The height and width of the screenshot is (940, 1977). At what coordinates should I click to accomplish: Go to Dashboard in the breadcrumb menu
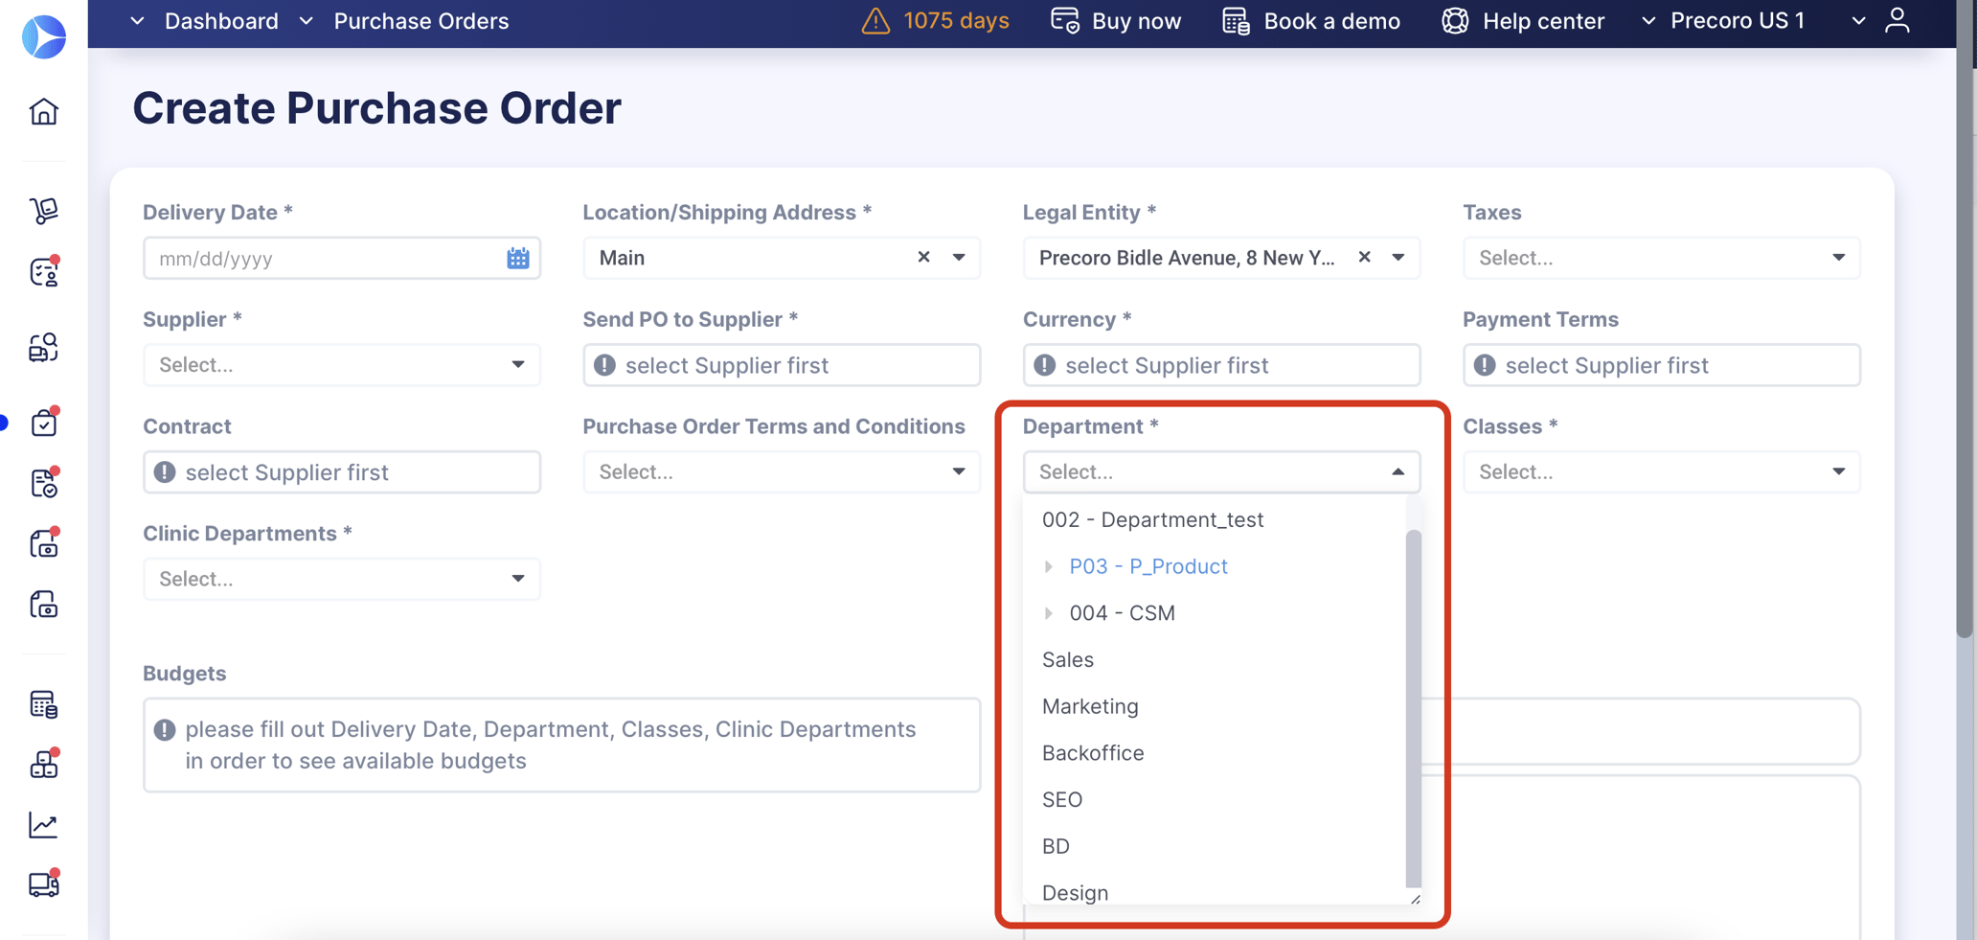221,20
